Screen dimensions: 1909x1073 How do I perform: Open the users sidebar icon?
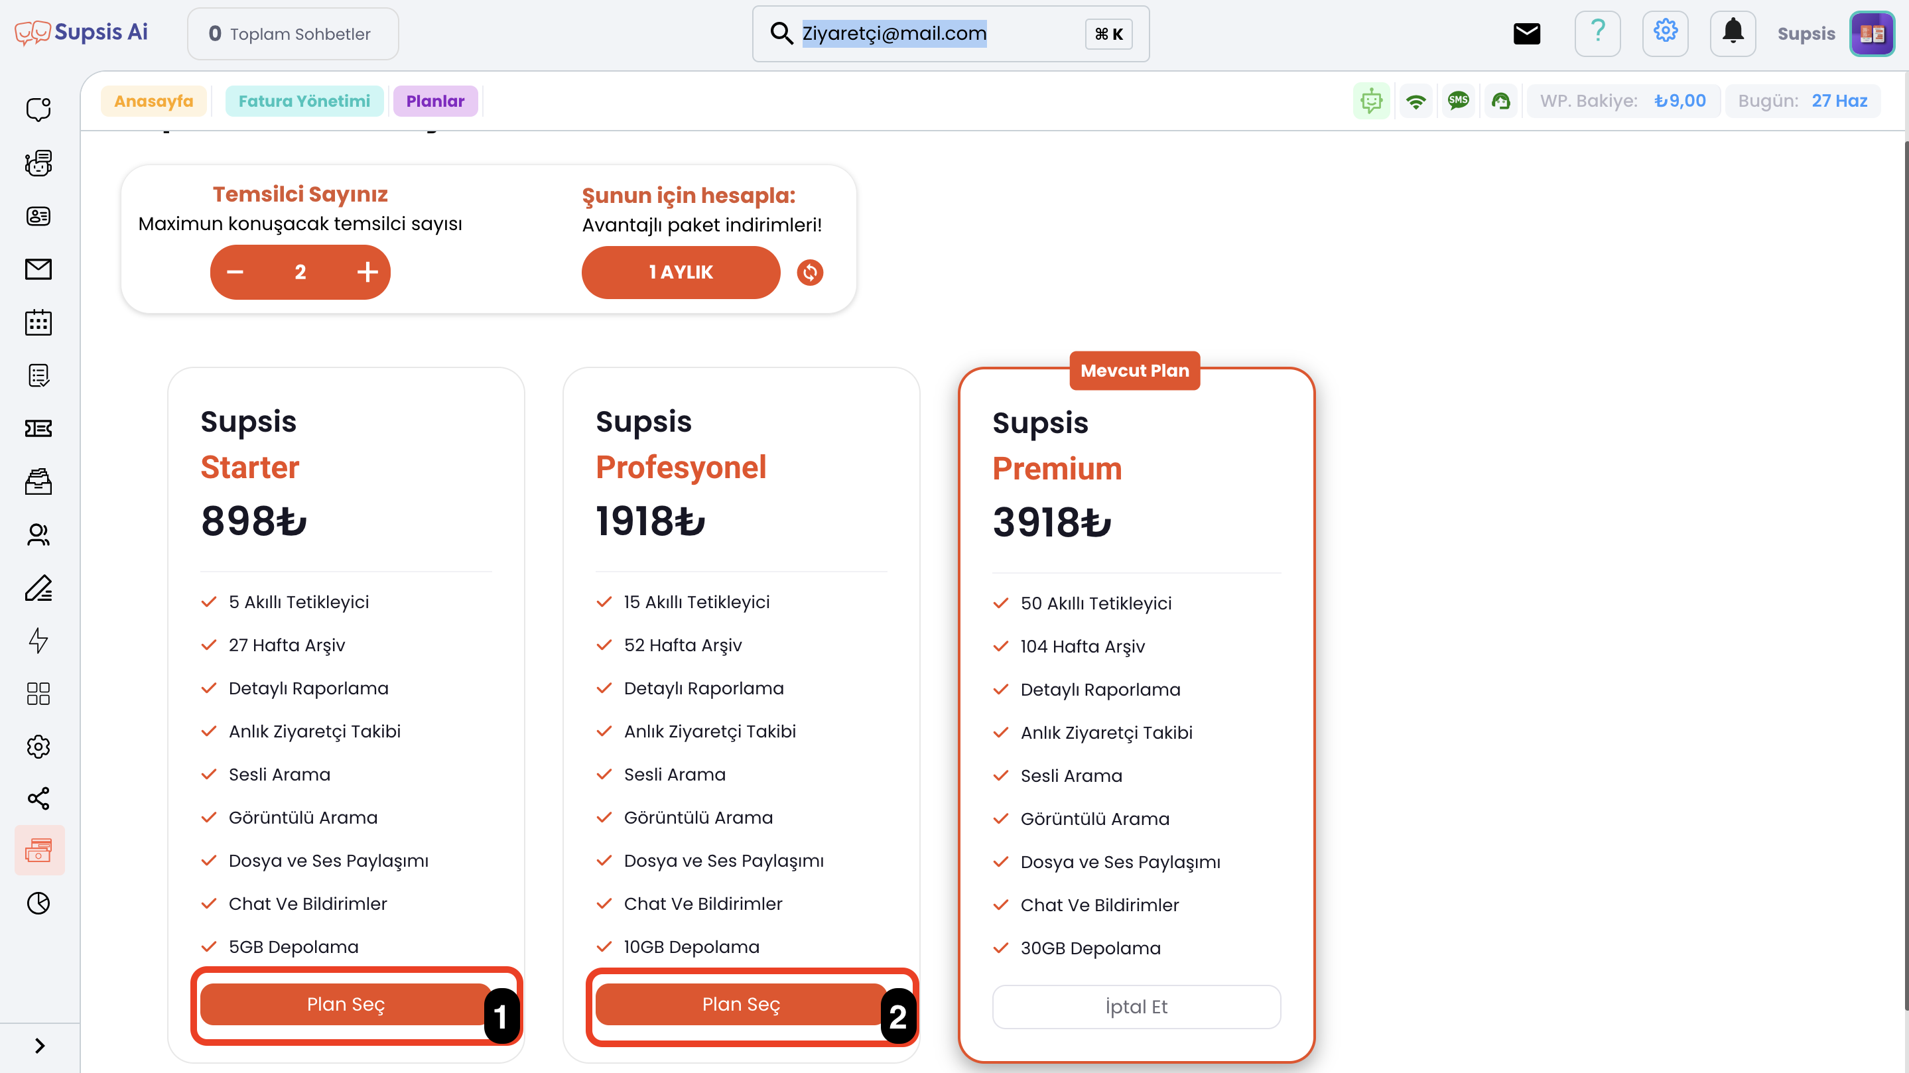tap(38, 535)
